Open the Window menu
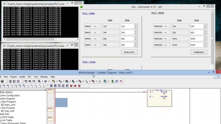 pyautogui.click(x=44, y=77)
